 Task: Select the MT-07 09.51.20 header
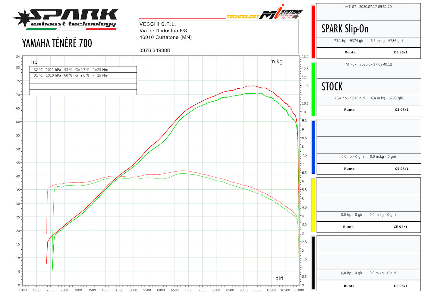(x=368, y=6)
